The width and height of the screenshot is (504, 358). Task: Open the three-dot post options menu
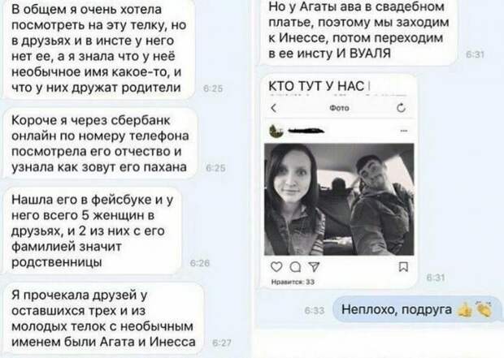point(404,131)
